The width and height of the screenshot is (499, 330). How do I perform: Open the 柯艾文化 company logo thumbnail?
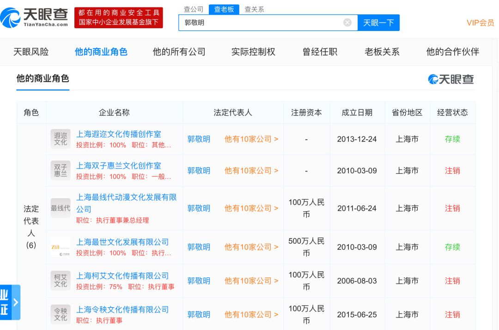[x=61, y=281]
